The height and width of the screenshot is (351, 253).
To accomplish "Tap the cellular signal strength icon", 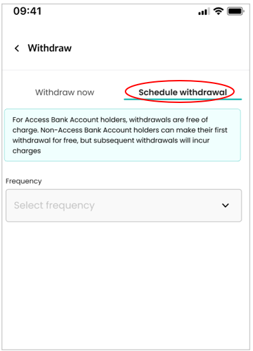I will [203, 11].
